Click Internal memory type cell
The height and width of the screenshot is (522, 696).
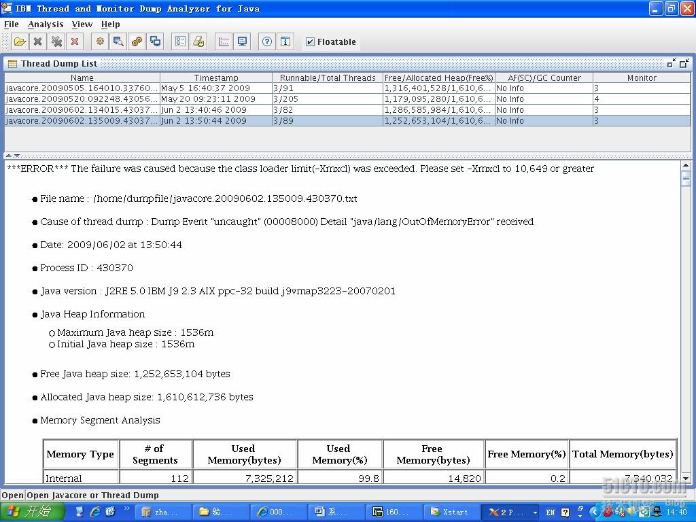click(82, 478)
